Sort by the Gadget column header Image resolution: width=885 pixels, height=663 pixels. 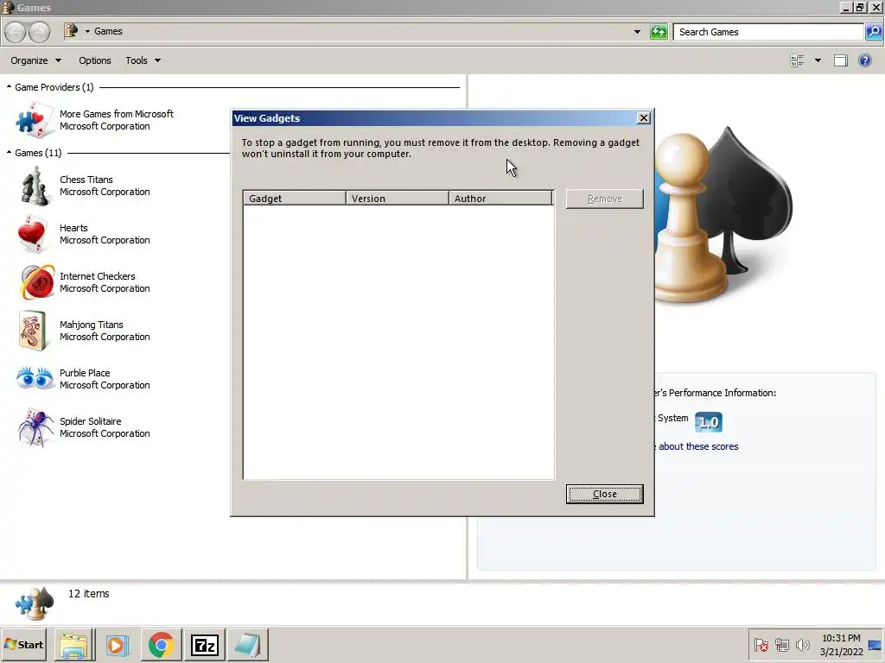click(294, 199)
